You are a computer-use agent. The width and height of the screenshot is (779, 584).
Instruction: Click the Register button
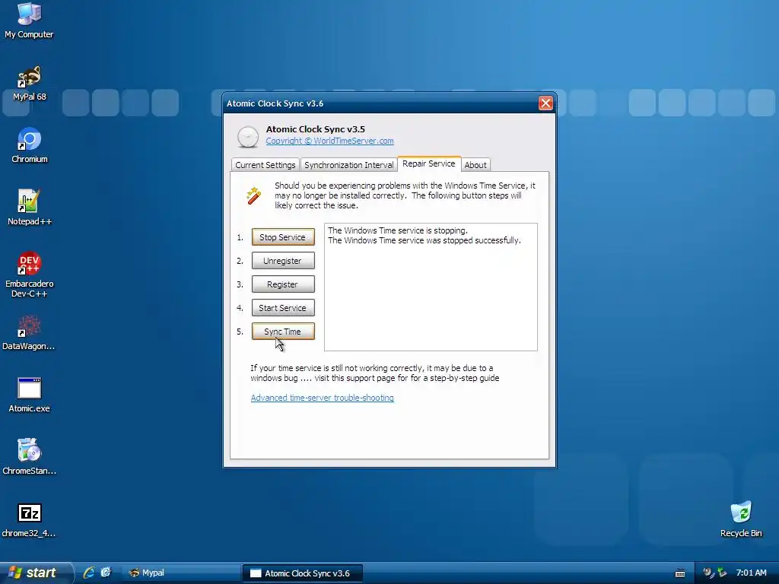(x=283, y=284)
